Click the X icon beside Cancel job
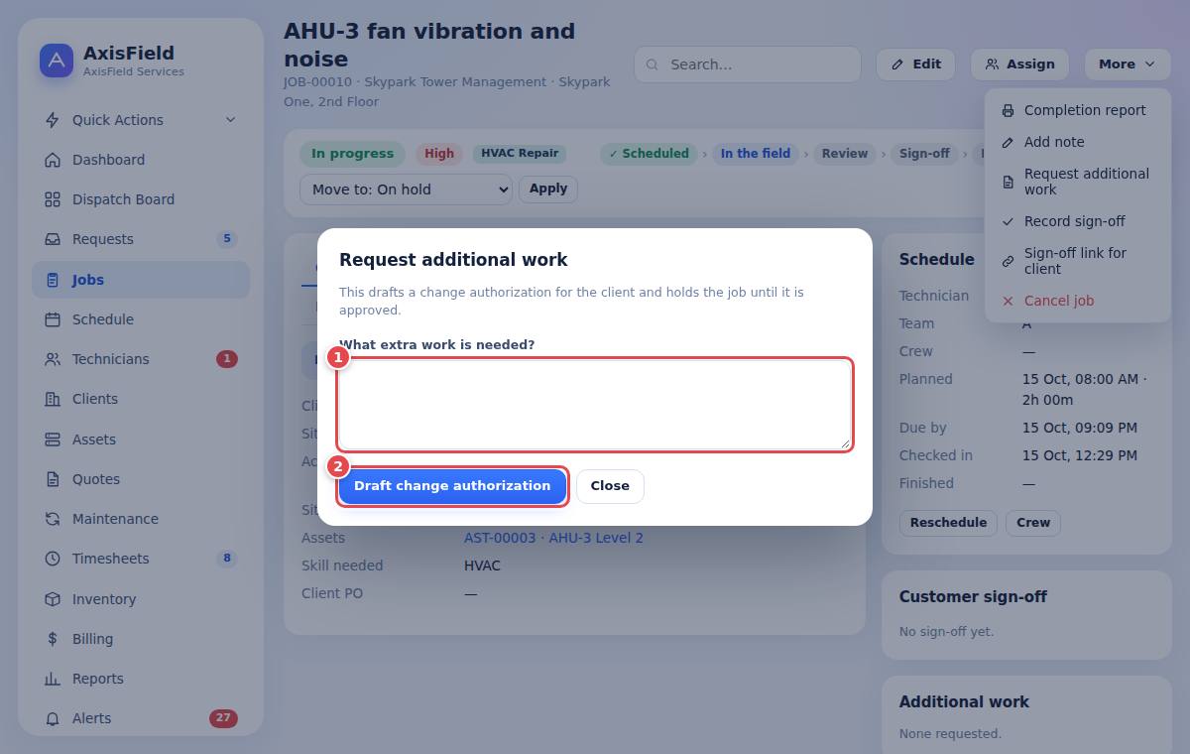The height and width of the screenshot is (754, 1190). coord(1008,301)
